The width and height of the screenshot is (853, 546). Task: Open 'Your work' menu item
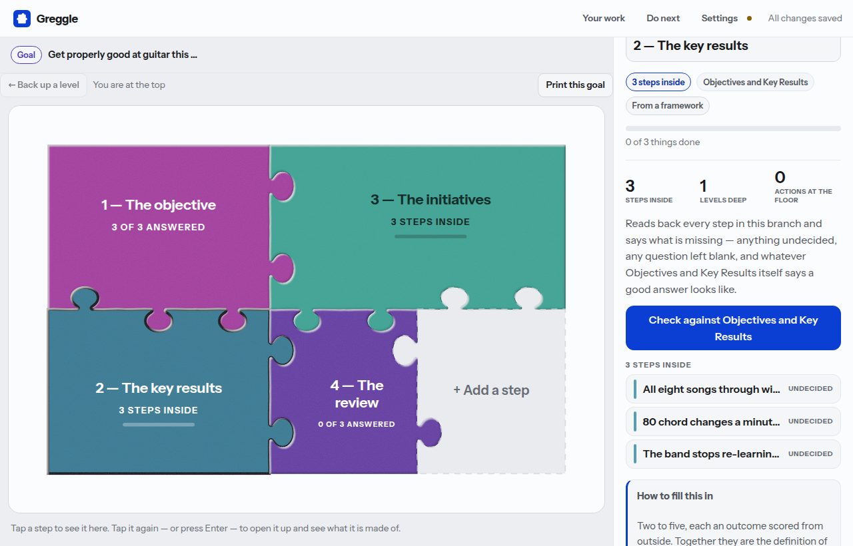click(604, 18)
